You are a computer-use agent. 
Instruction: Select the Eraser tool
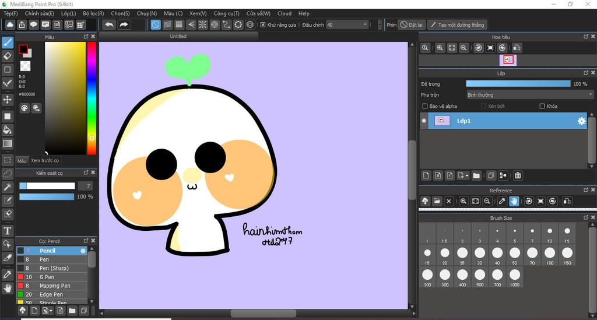point(7,56)
